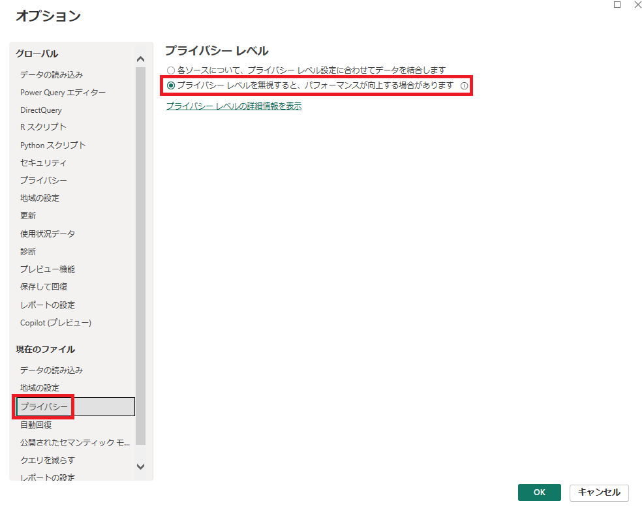Select the radio button for combining data by each source's privacy level
Screen dimensions: 644x514
click(171, 70)
